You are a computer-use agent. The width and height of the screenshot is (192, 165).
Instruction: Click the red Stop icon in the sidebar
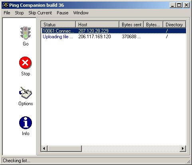25,63
